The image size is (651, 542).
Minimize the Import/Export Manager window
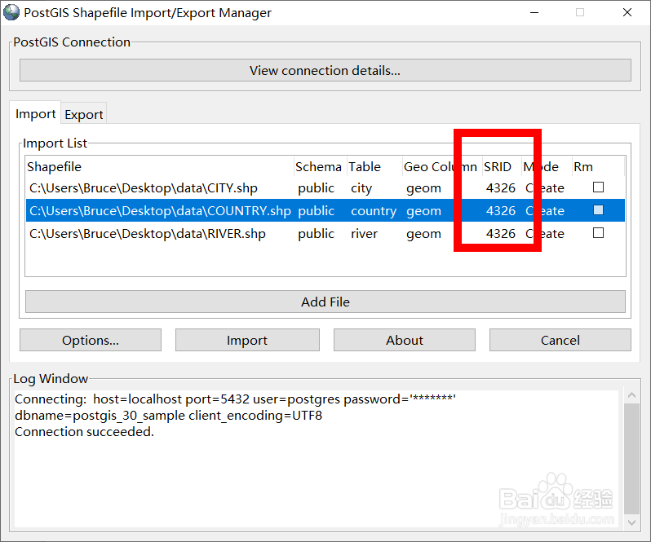(534, 12)
